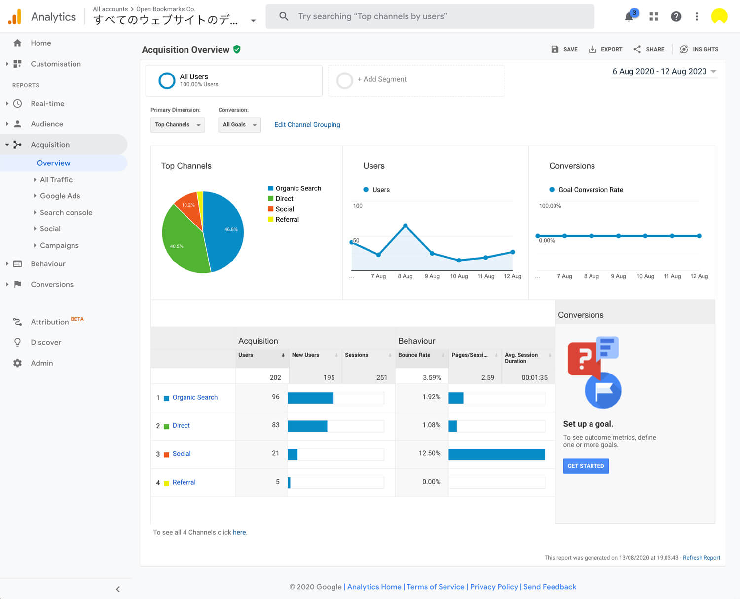Open the Organic Search channel link
Viewport: 740px width, 599px height.
click(195, 397)
